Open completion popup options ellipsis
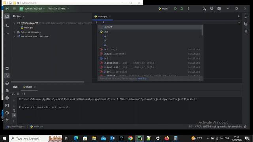 coord(200,78)
